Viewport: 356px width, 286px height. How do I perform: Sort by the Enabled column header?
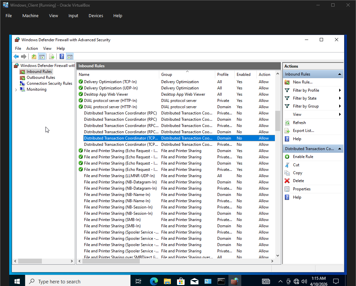[x=245, y=75]
